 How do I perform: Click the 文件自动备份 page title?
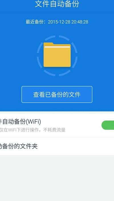tap(57, 4)
